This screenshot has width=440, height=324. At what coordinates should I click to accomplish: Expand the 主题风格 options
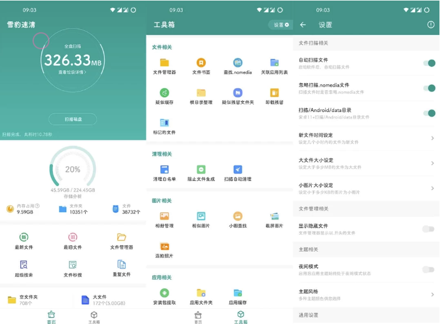coord(365,294)
